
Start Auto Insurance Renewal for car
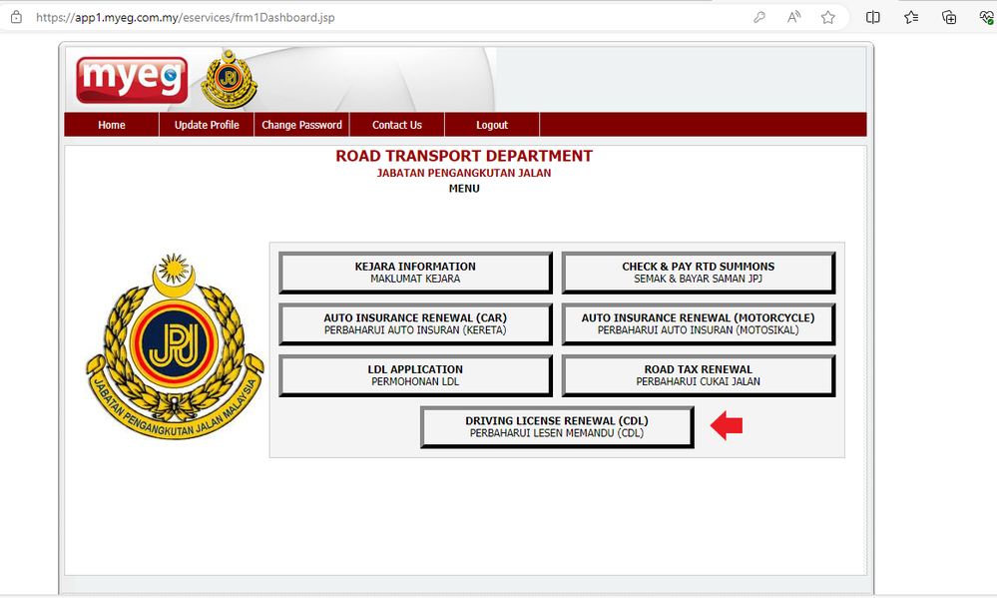point(415,323)
